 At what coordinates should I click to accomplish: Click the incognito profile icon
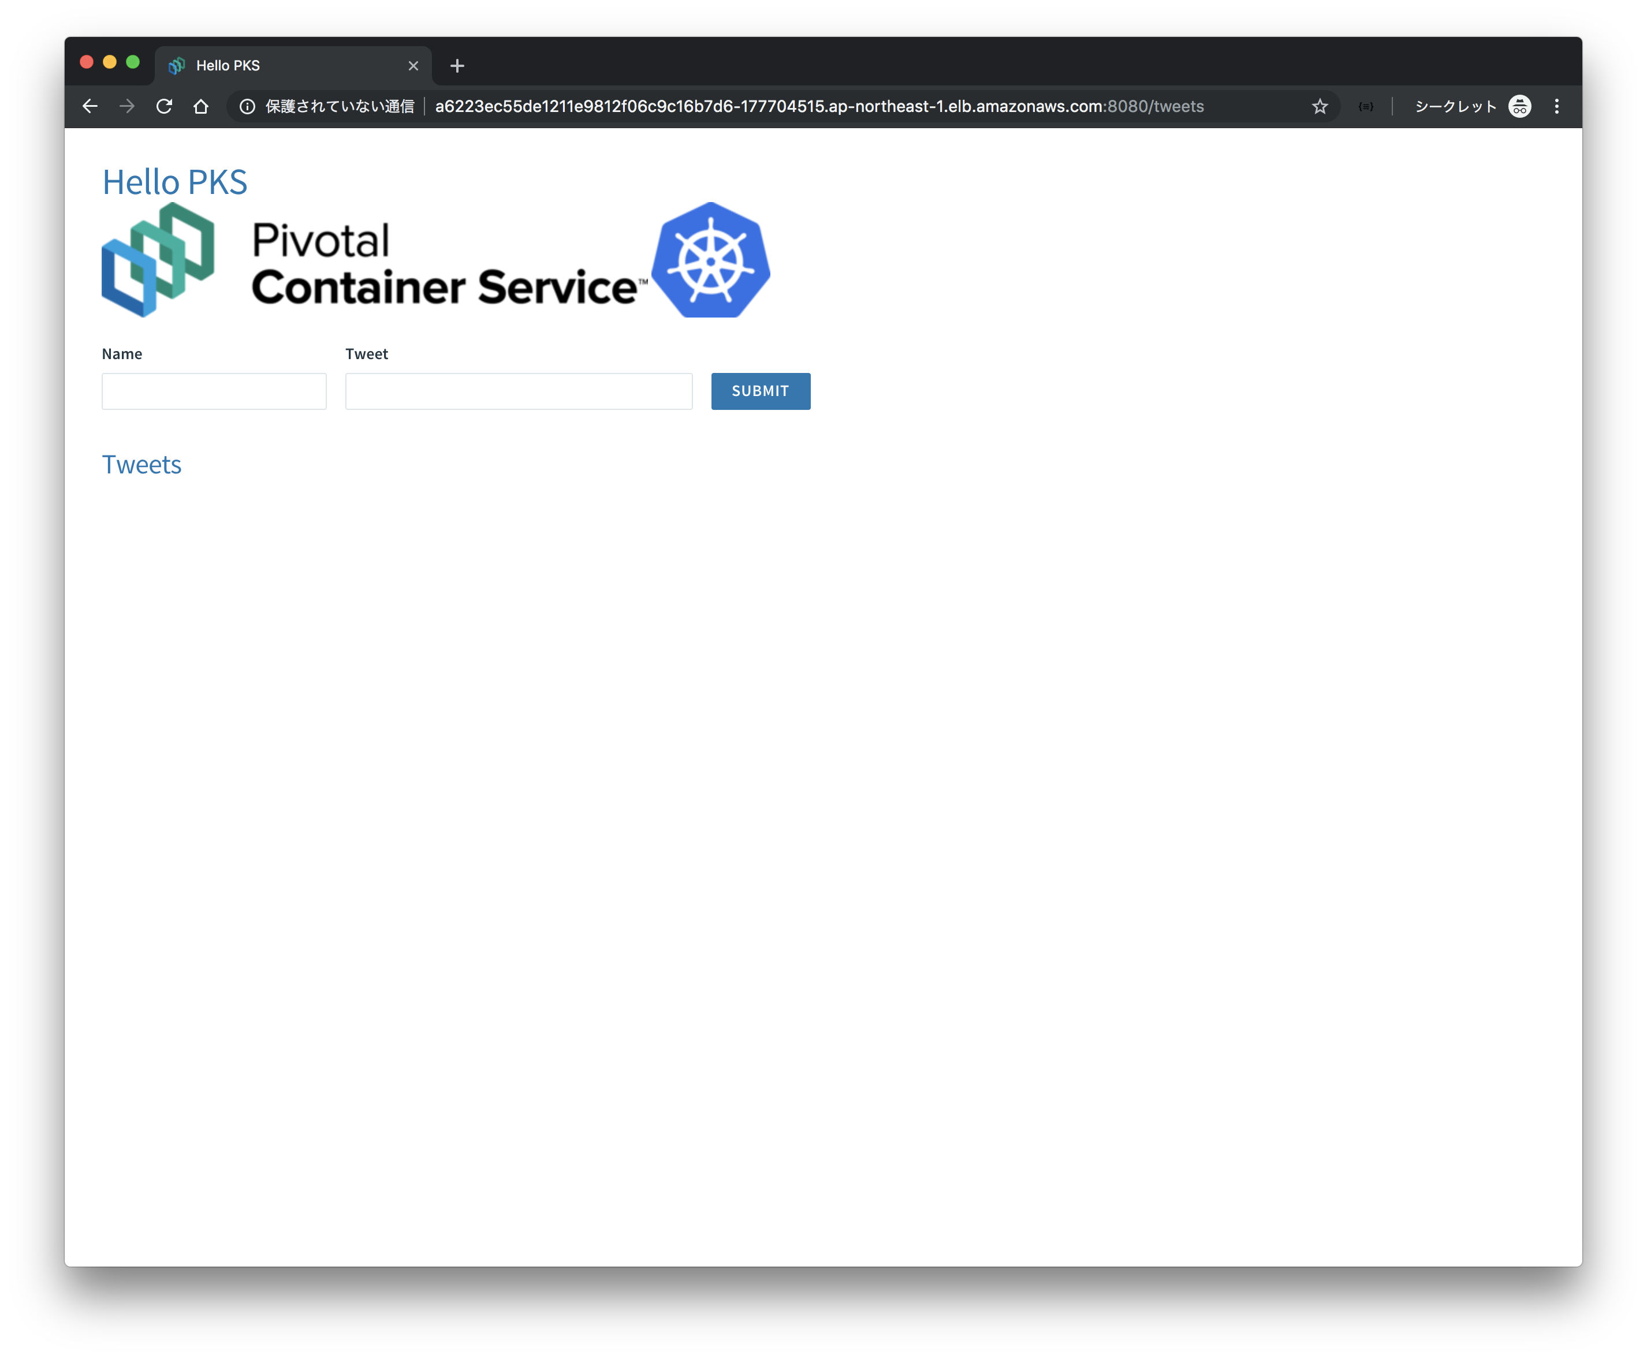tap(1519, 106)
